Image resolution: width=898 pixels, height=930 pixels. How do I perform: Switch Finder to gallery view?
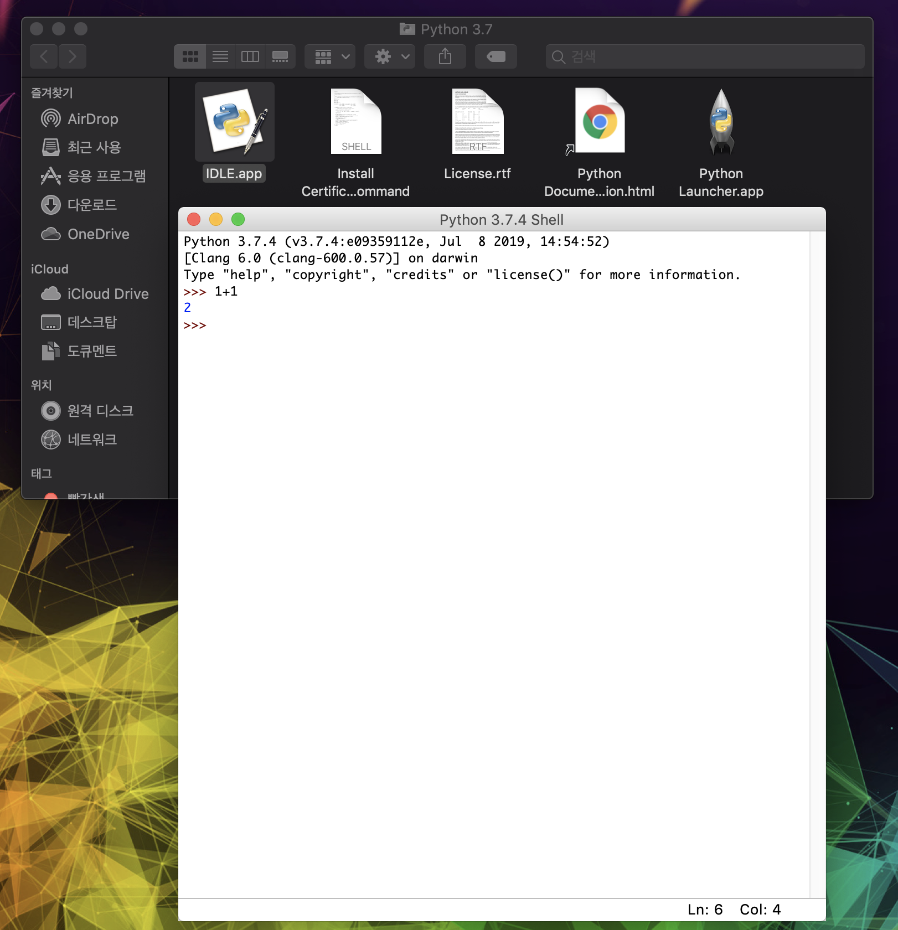pyautogui.click(x=280, y=56)
